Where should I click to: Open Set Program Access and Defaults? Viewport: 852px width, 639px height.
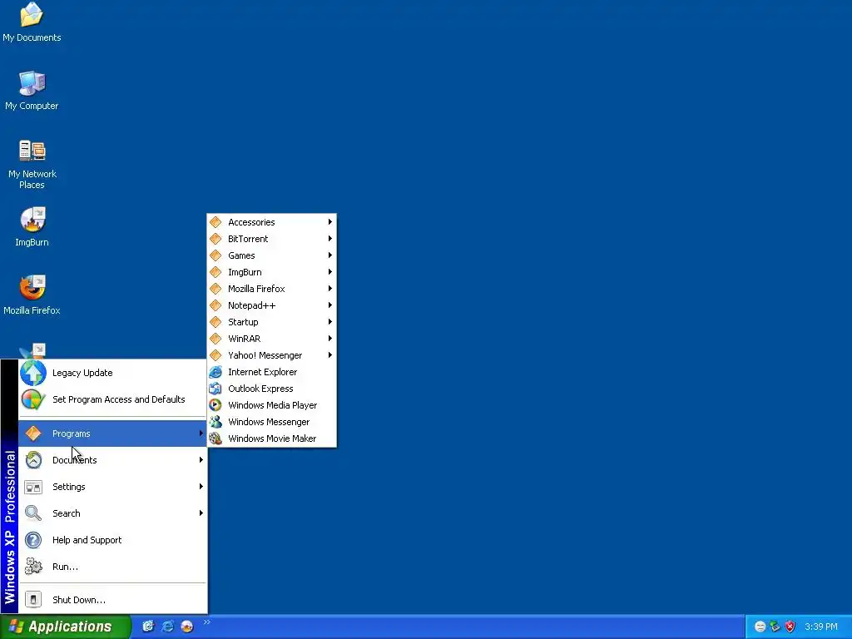[x=112, y=399]
